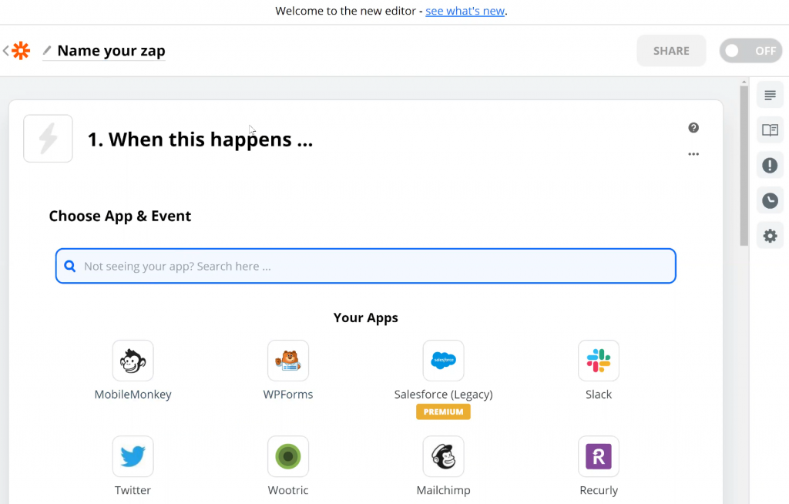Open the help question mark icon
This screenshot has height=504, width=789.
[x=693, y=128]
